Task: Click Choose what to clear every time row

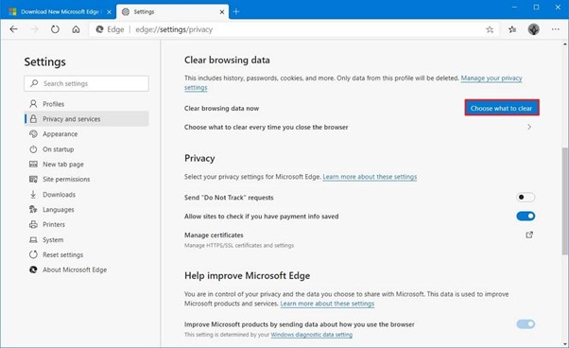Action: (359, 127)
